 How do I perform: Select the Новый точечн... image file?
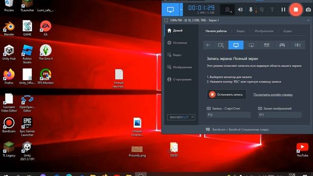pyautogui.click(x=137, y=127)
